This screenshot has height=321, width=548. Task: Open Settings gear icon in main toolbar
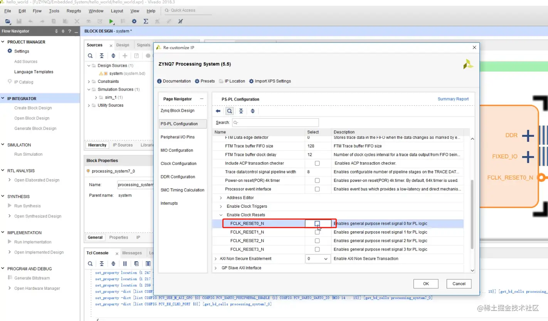[x=134, y=22]
